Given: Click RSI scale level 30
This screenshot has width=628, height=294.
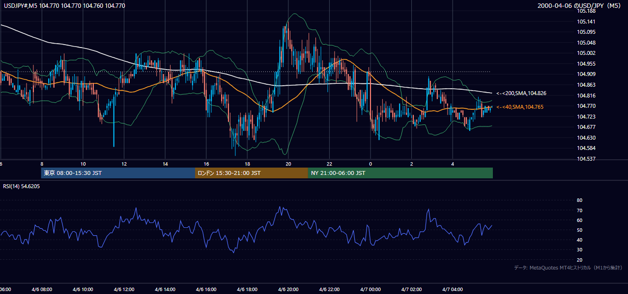Looking at the screenshot, I should pos(579,250).
